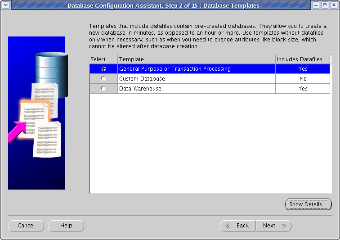Screen dimensions: 340x240
Task: Select the Data Warehouse radio button
Action: click(x=103, y=88)
